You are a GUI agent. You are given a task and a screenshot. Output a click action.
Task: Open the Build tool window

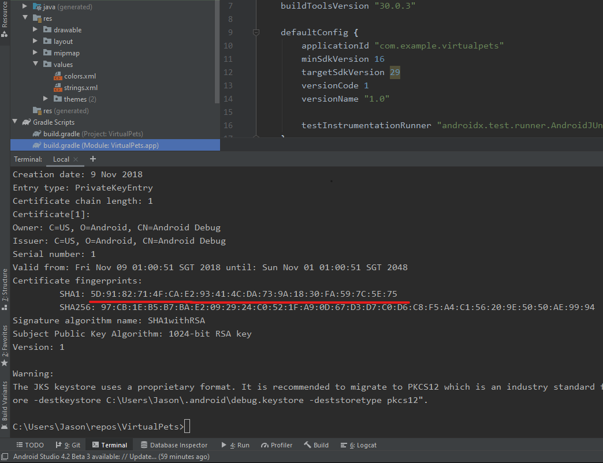coord(316,445)
